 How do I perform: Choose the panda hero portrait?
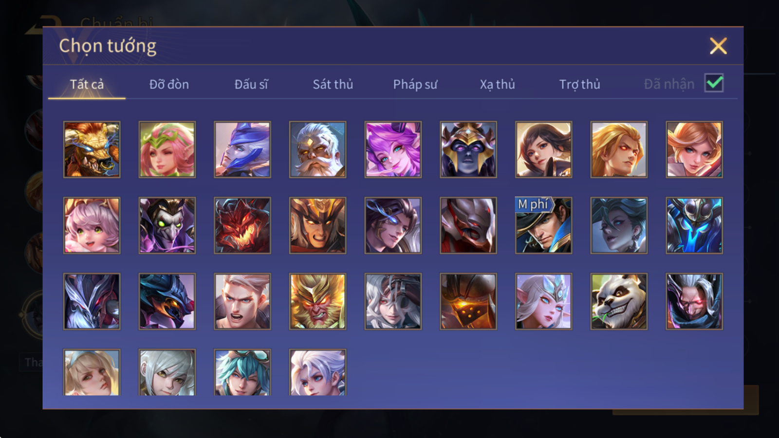click(619, 301)
